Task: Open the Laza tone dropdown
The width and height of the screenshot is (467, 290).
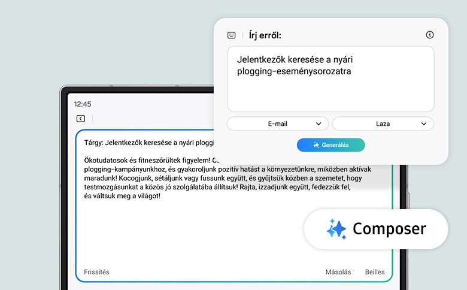Action: point(383,123)
